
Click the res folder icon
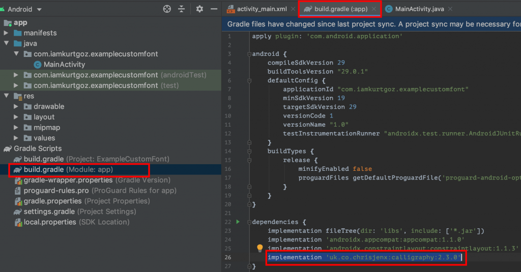pyautogui.click(x=18, y=96)
